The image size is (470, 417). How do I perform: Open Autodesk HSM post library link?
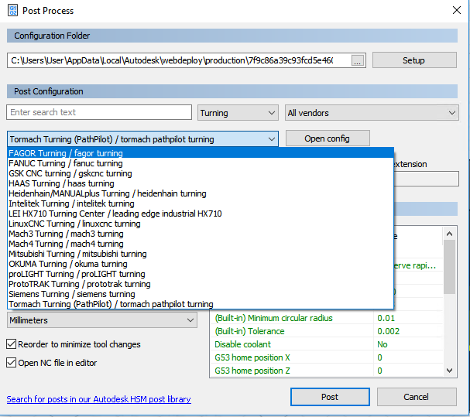[x=98, y=399]
